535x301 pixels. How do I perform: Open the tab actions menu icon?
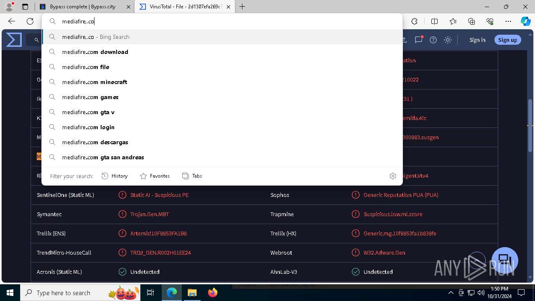point(25,7)
